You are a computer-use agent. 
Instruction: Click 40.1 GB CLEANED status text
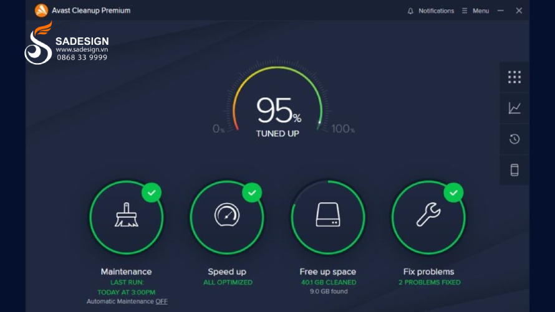[x=329, y=282]
